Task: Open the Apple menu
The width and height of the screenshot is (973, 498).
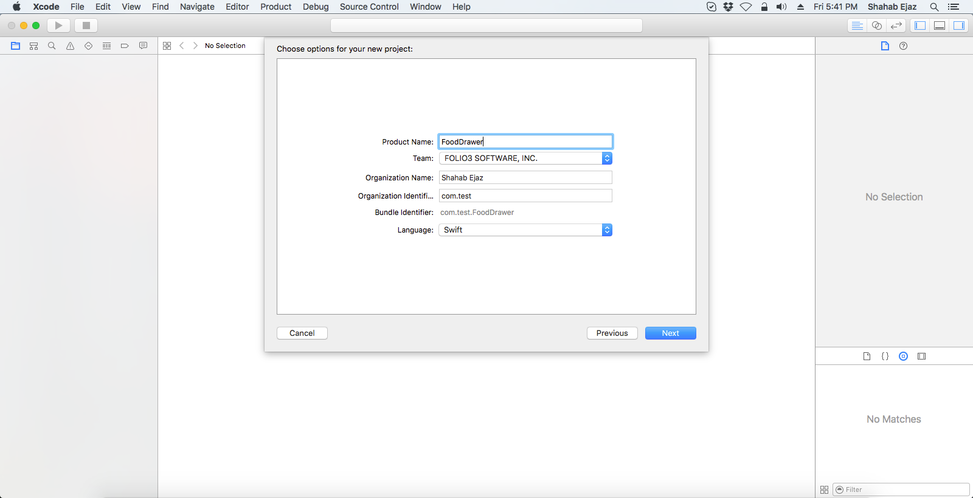Action: coord(16,7)
